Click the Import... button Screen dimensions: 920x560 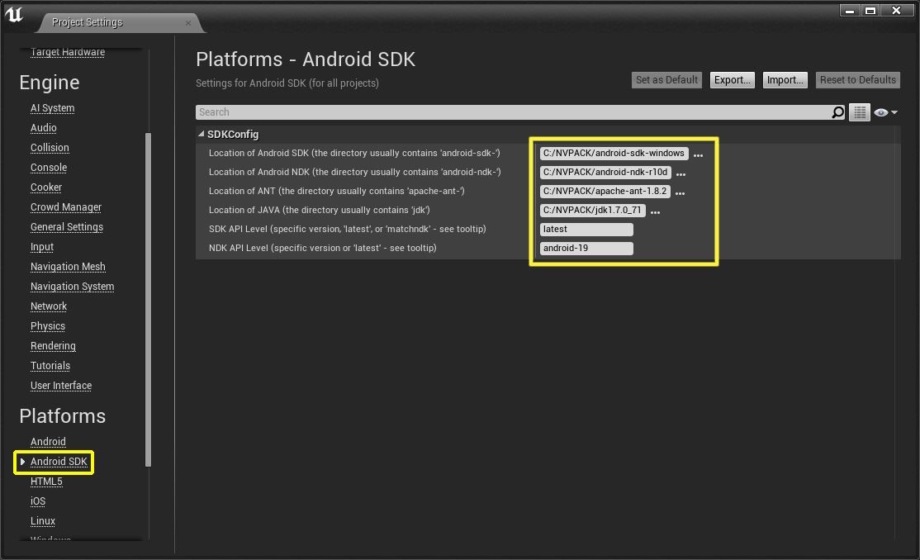click(785, 80)
